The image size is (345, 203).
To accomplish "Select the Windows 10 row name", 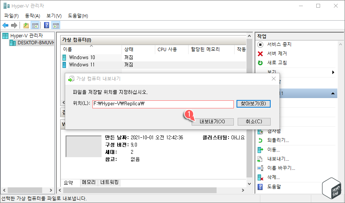I will (x=82, y=58).
